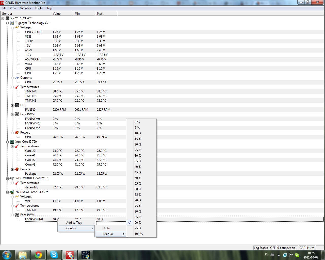Collapse the Gigabyte Technology node
This screenshot has width=325, height=260.
tap(8, 23)
